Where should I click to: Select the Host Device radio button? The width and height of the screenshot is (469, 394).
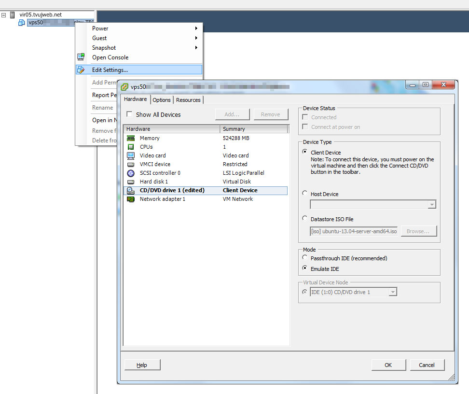304,194
